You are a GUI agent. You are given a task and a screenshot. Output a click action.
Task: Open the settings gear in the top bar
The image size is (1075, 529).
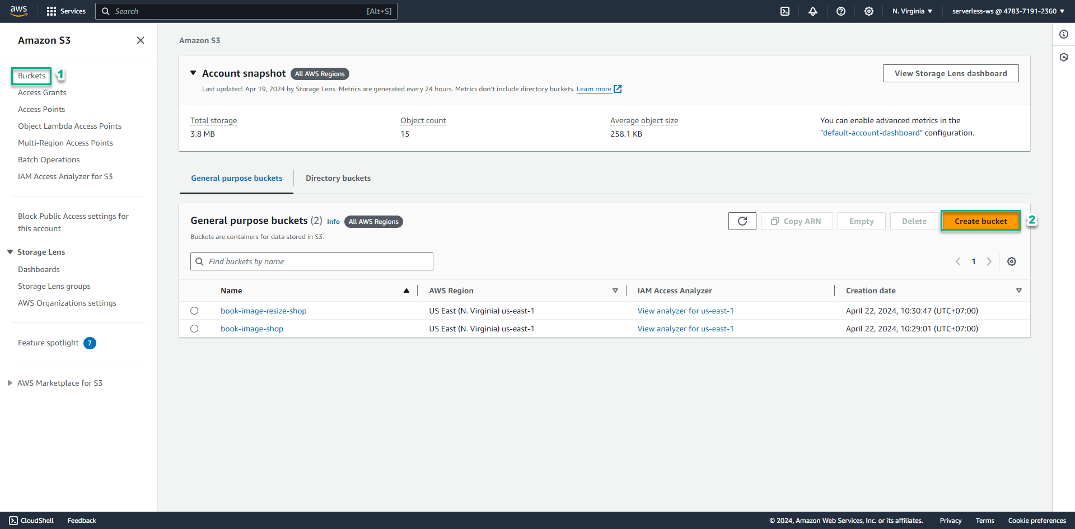[869, 11]
